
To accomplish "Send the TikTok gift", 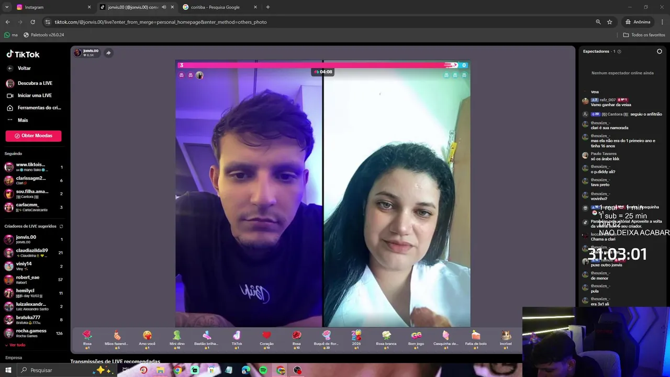I will 237,339.
